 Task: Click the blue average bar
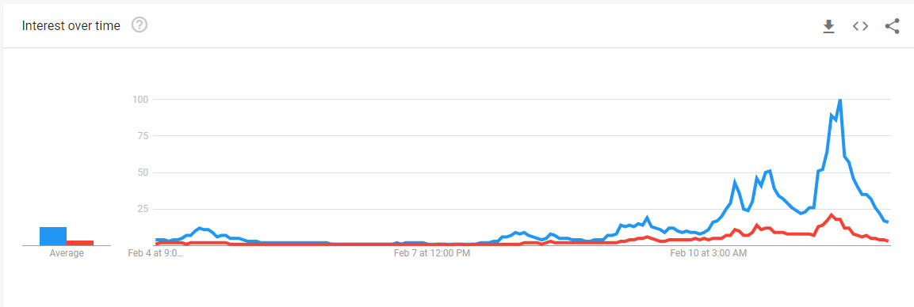[53, 236]
